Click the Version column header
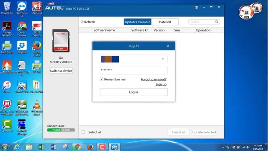Screen dimensions: 268x151 tap(159, 30)
